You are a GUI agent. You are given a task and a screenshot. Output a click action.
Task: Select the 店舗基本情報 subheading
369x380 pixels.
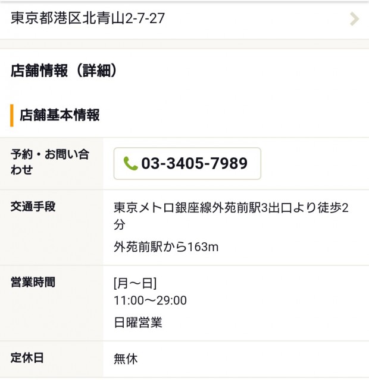click(60, 115)
